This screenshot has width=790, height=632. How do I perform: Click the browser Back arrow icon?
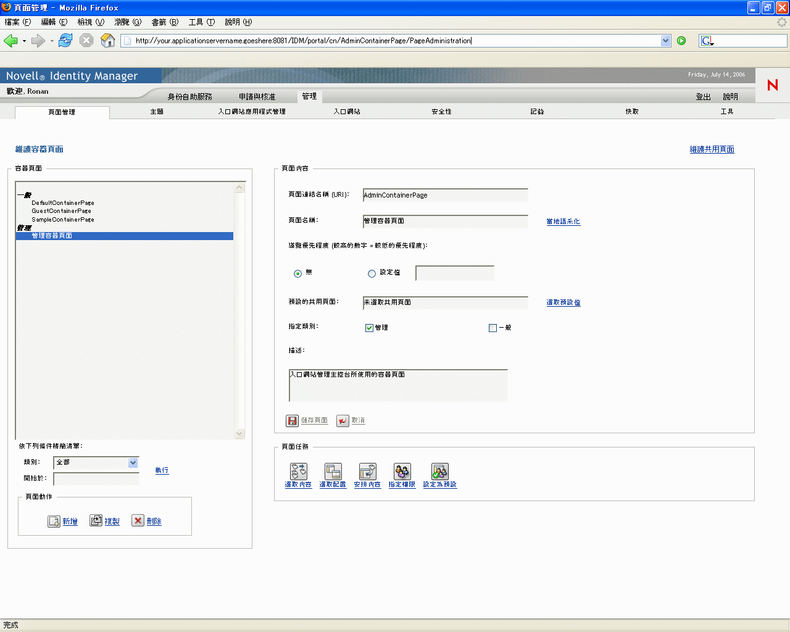click(x=10, y=41)
